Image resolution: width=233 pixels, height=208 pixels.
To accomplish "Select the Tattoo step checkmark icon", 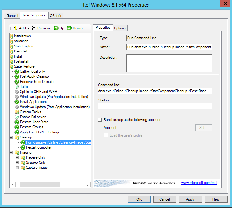I will pos(17,87).
